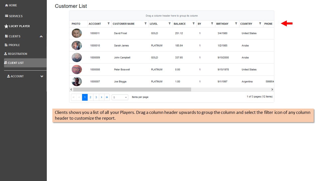Go to page 1
This screenshot has height=181, width=322.
[85, 97]
